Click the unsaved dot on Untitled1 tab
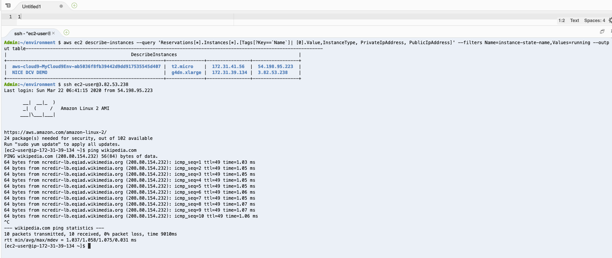612x258 pixels. point(61,6)
